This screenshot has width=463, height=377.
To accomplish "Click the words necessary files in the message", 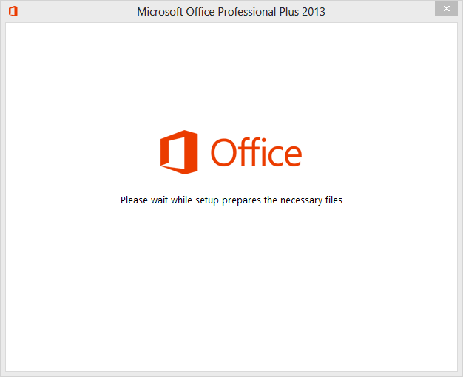I will click(311, 200).
